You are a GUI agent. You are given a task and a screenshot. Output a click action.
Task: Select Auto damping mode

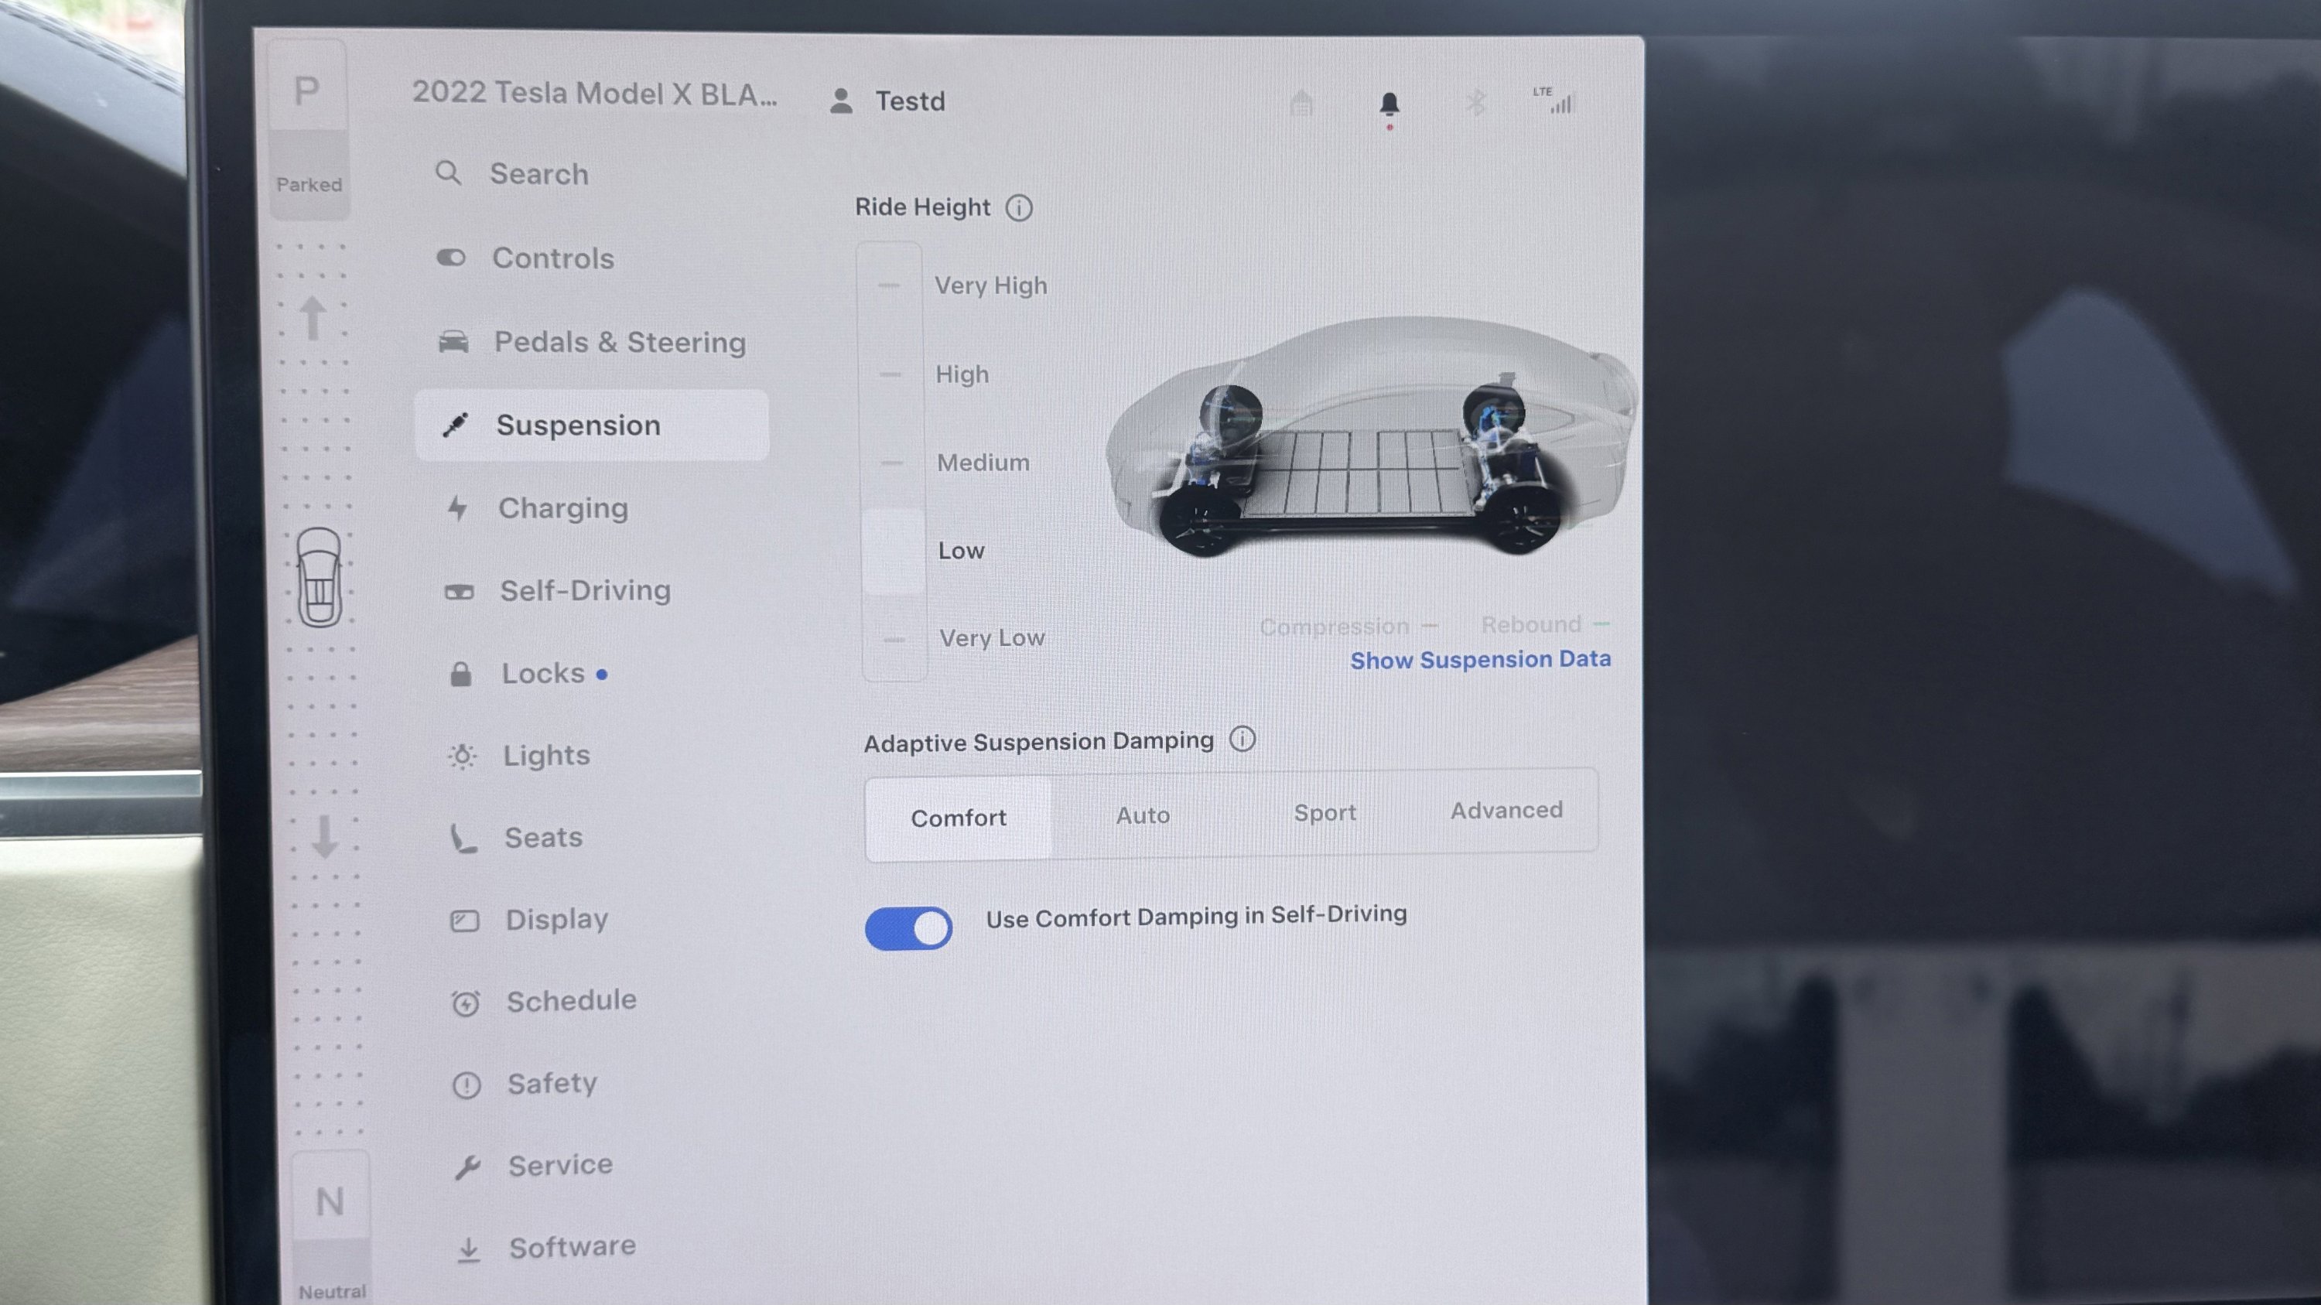[1143, 815]
